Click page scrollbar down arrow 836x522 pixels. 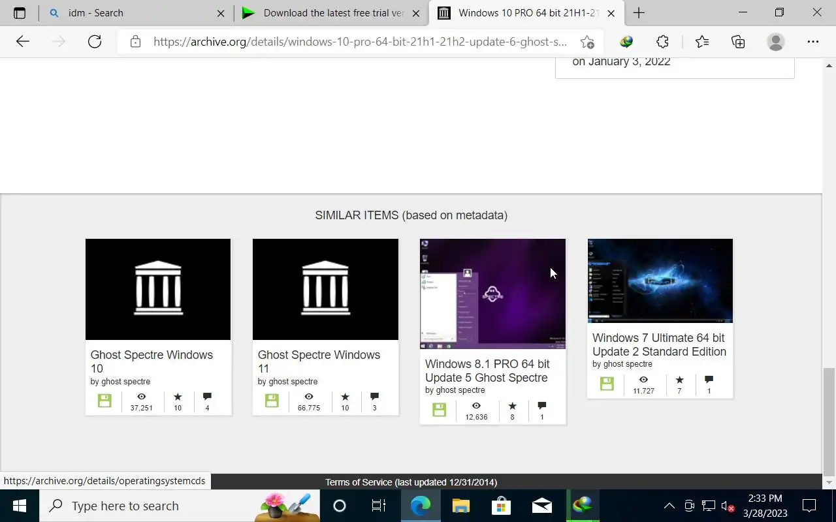[829, 483]
